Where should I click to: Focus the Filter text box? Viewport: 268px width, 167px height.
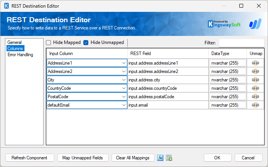pyautogui.click(x=241, y=43)
